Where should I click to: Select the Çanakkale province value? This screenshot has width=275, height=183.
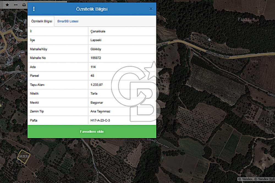(x=98, y=31)
